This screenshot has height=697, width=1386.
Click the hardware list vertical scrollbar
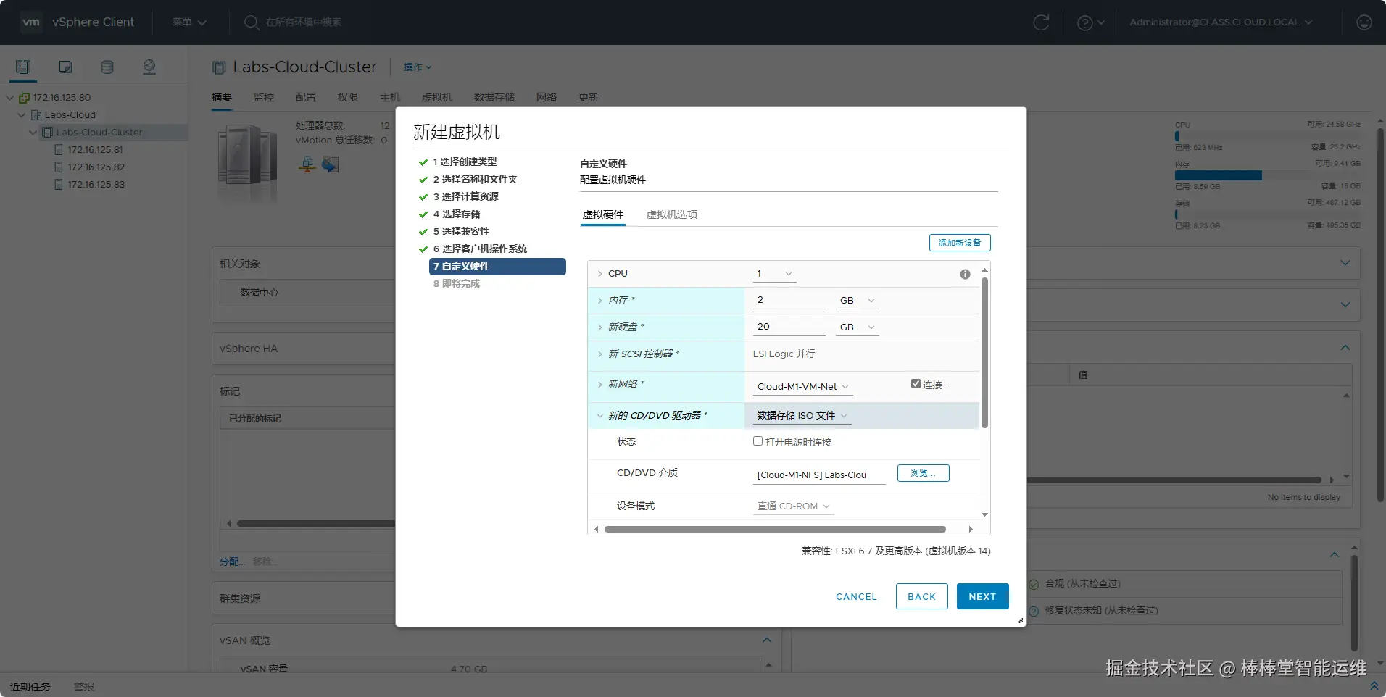coord(984,352)
